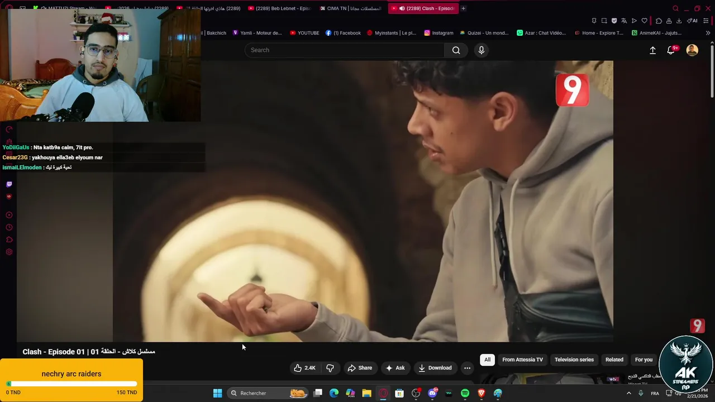The height and width of the screenshot is (402, 715).
Task: Open Microsoft Edge from the taskbar
Action: tap(334, 393)
